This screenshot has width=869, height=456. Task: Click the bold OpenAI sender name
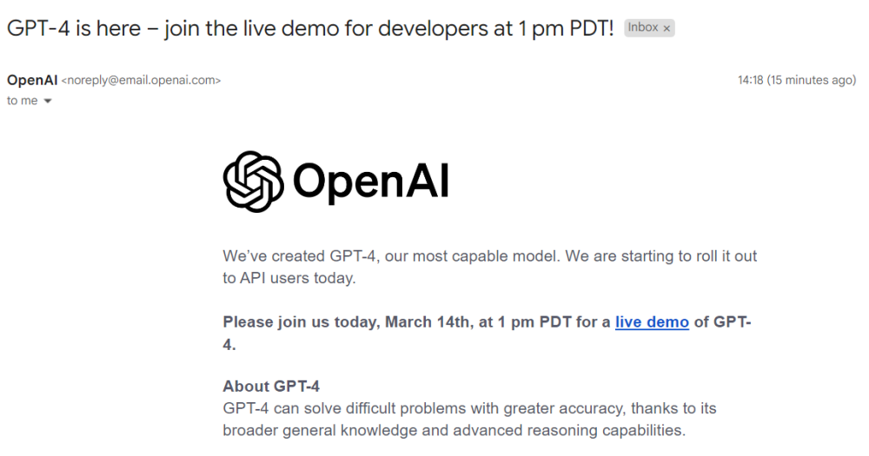coord(32,80)
